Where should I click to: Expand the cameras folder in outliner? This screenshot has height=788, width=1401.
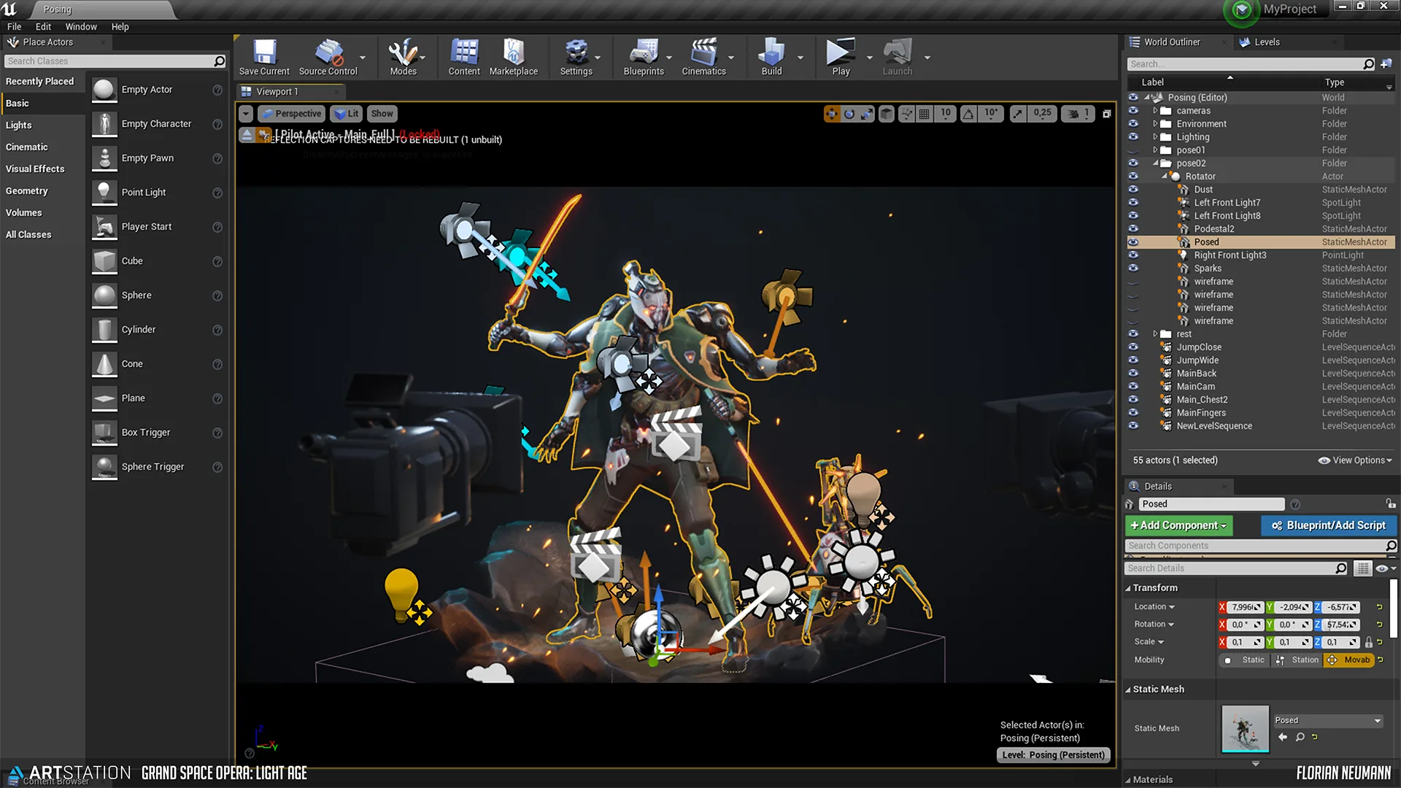pos(1155,111)
